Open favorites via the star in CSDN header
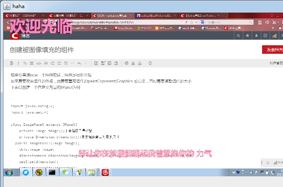This screenshot has height=187, width=283. coord(248,35)
